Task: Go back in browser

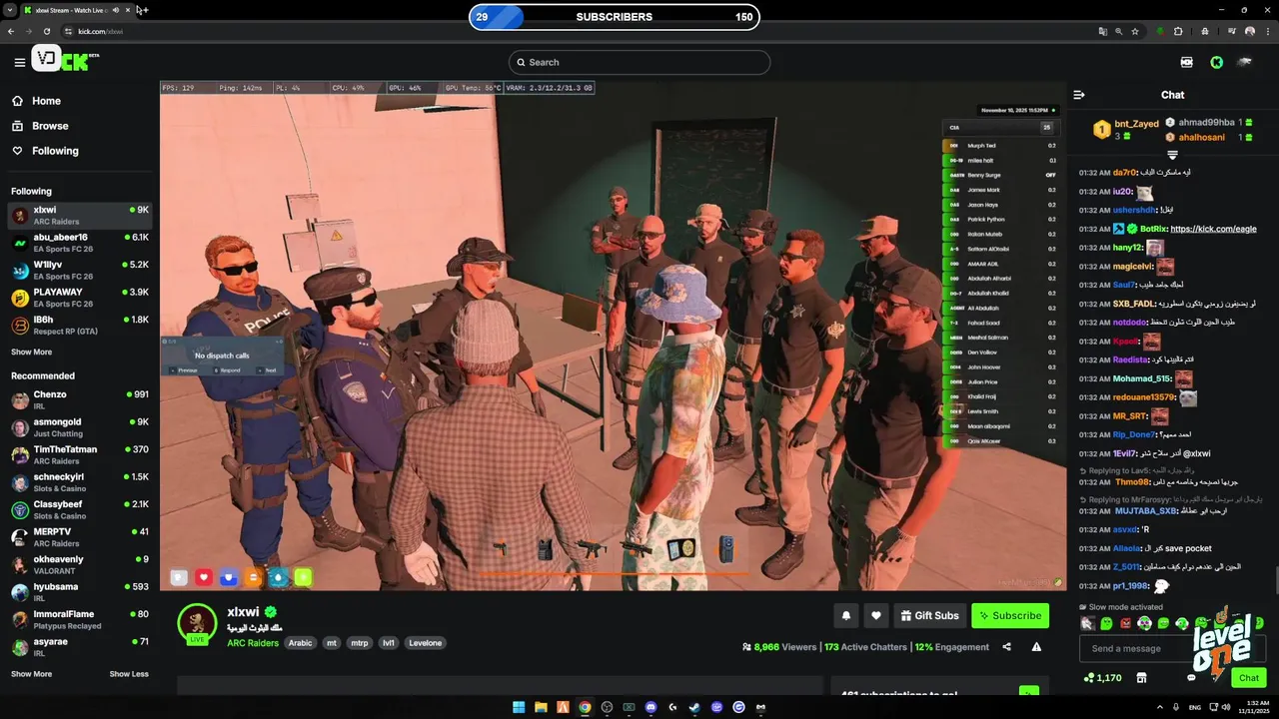Action: [x=11, y=31]
